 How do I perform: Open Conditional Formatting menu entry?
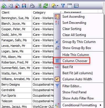[x=80, y=105]
